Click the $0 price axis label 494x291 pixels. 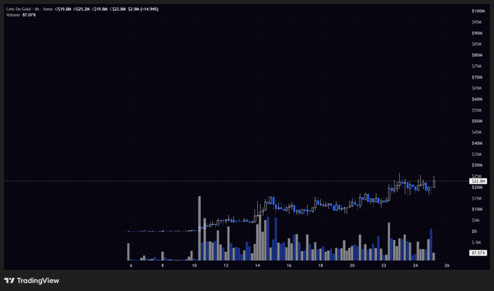(474, 231)
